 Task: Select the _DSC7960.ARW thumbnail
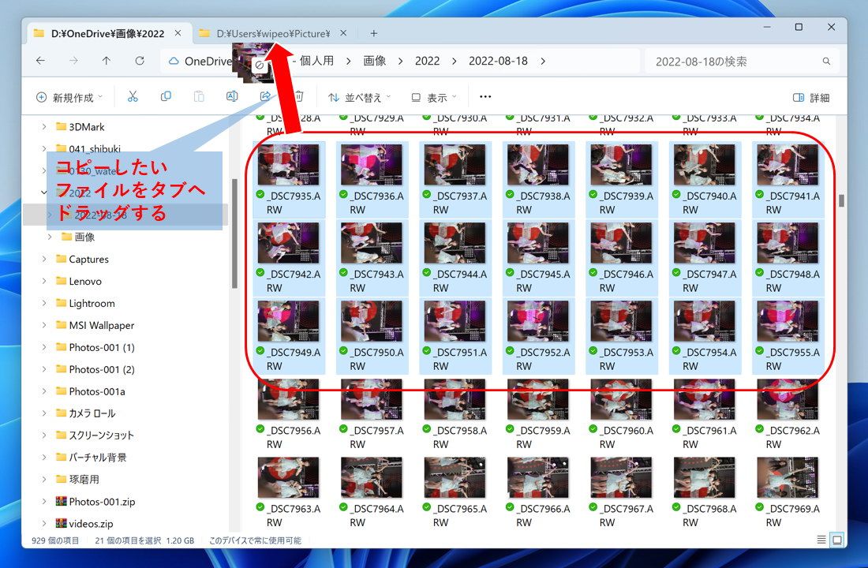(x=621, y=399)
